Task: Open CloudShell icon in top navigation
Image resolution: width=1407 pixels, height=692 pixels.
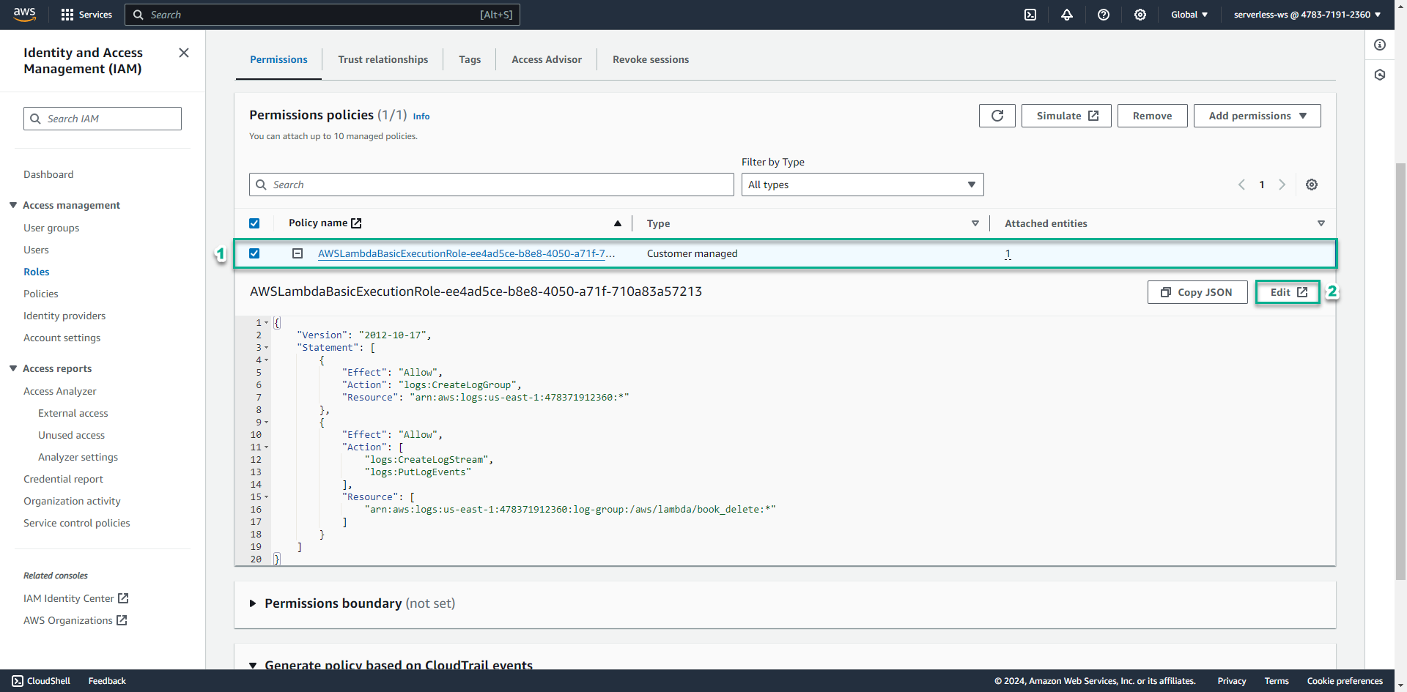Action: tap(1030, 15)
